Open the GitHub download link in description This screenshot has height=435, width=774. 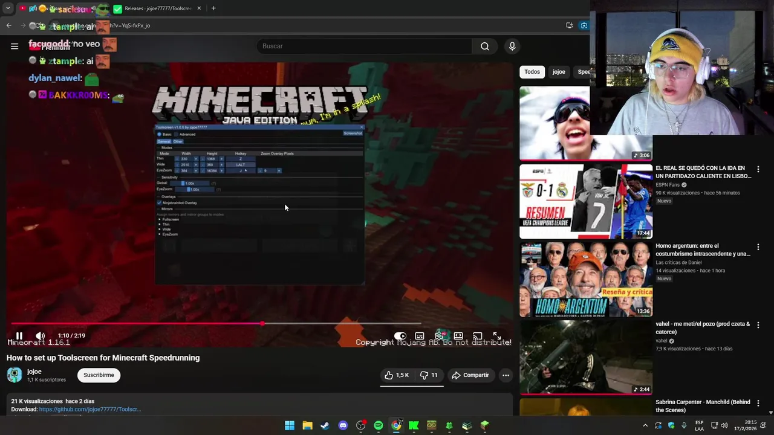[90, 409]
